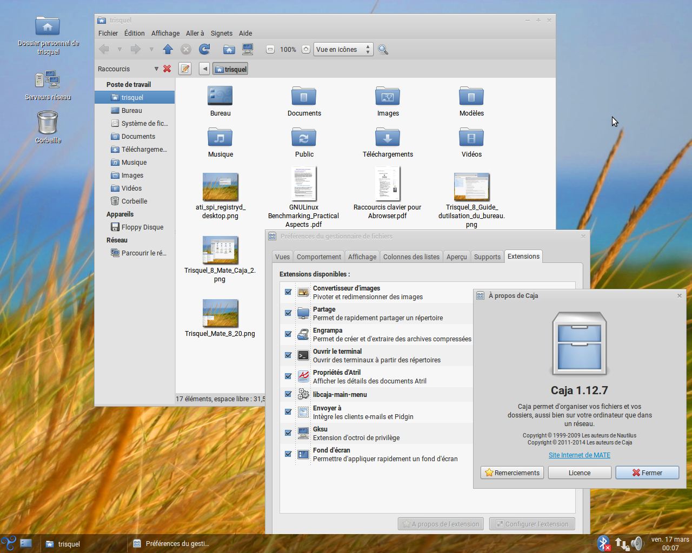692x553 pixels.
Task: Switch to the Supports tab
Action: point(487,257)
